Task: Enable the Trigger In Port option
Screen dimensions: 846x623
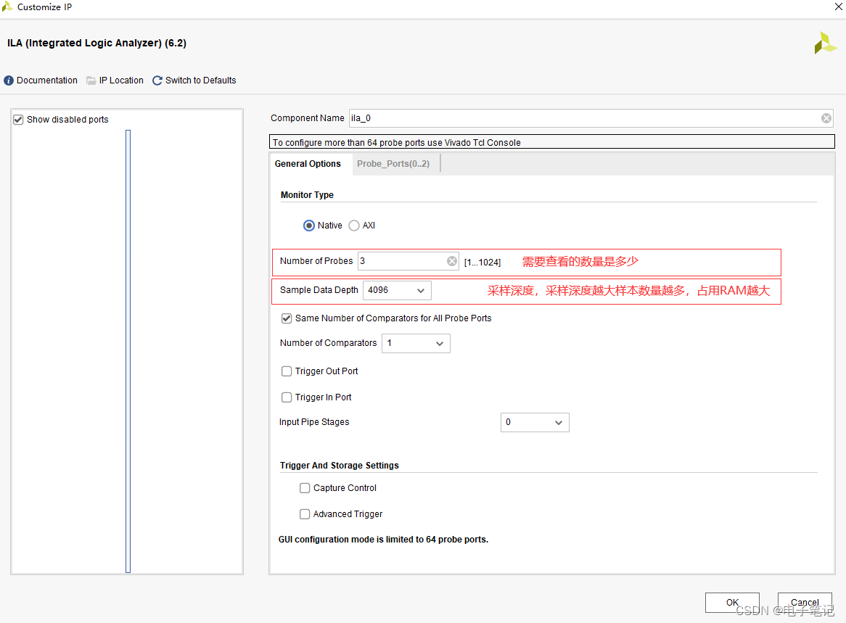Action: coord(287,397)
